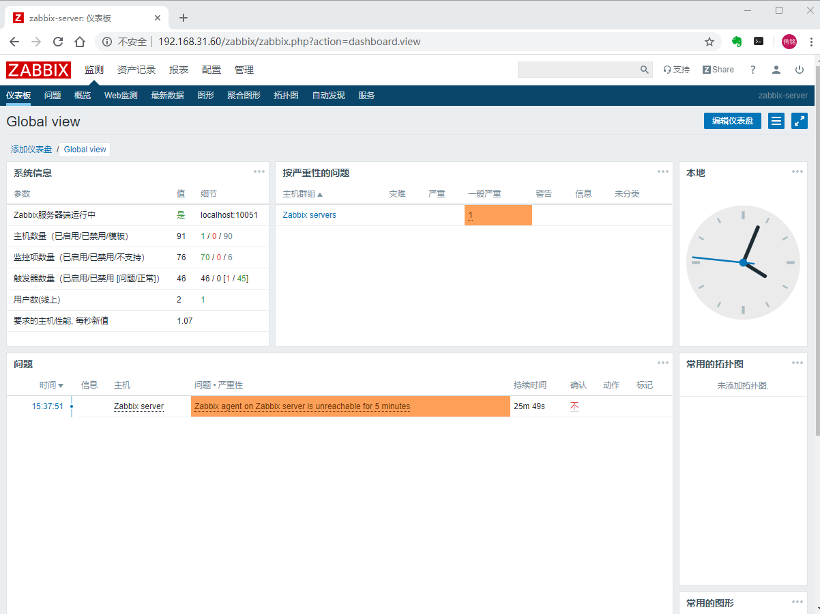Open 本地 clock widget options dots

pyautogui.click(x=797, y=171)
